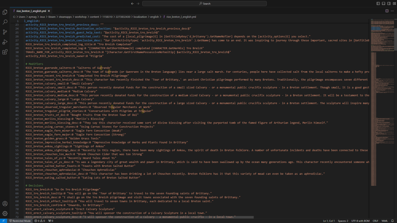Screen dimensions: 397x223
Task: Open the Source Control view
Action: 5,32
